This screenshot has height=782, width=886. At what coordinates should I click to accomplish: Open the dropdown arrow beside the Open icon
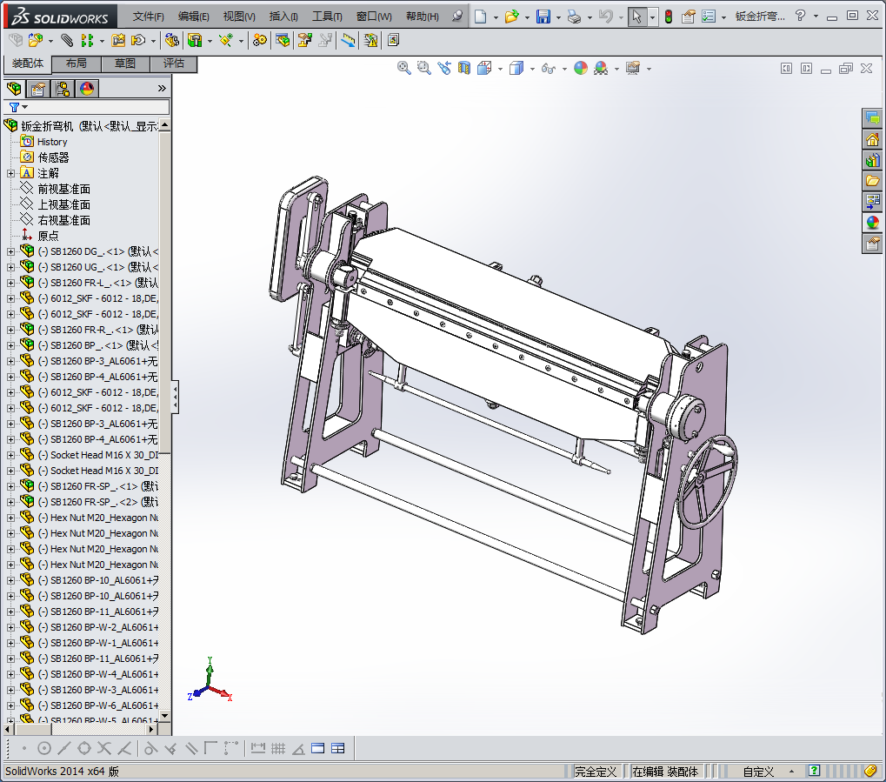tap(527, 17)
